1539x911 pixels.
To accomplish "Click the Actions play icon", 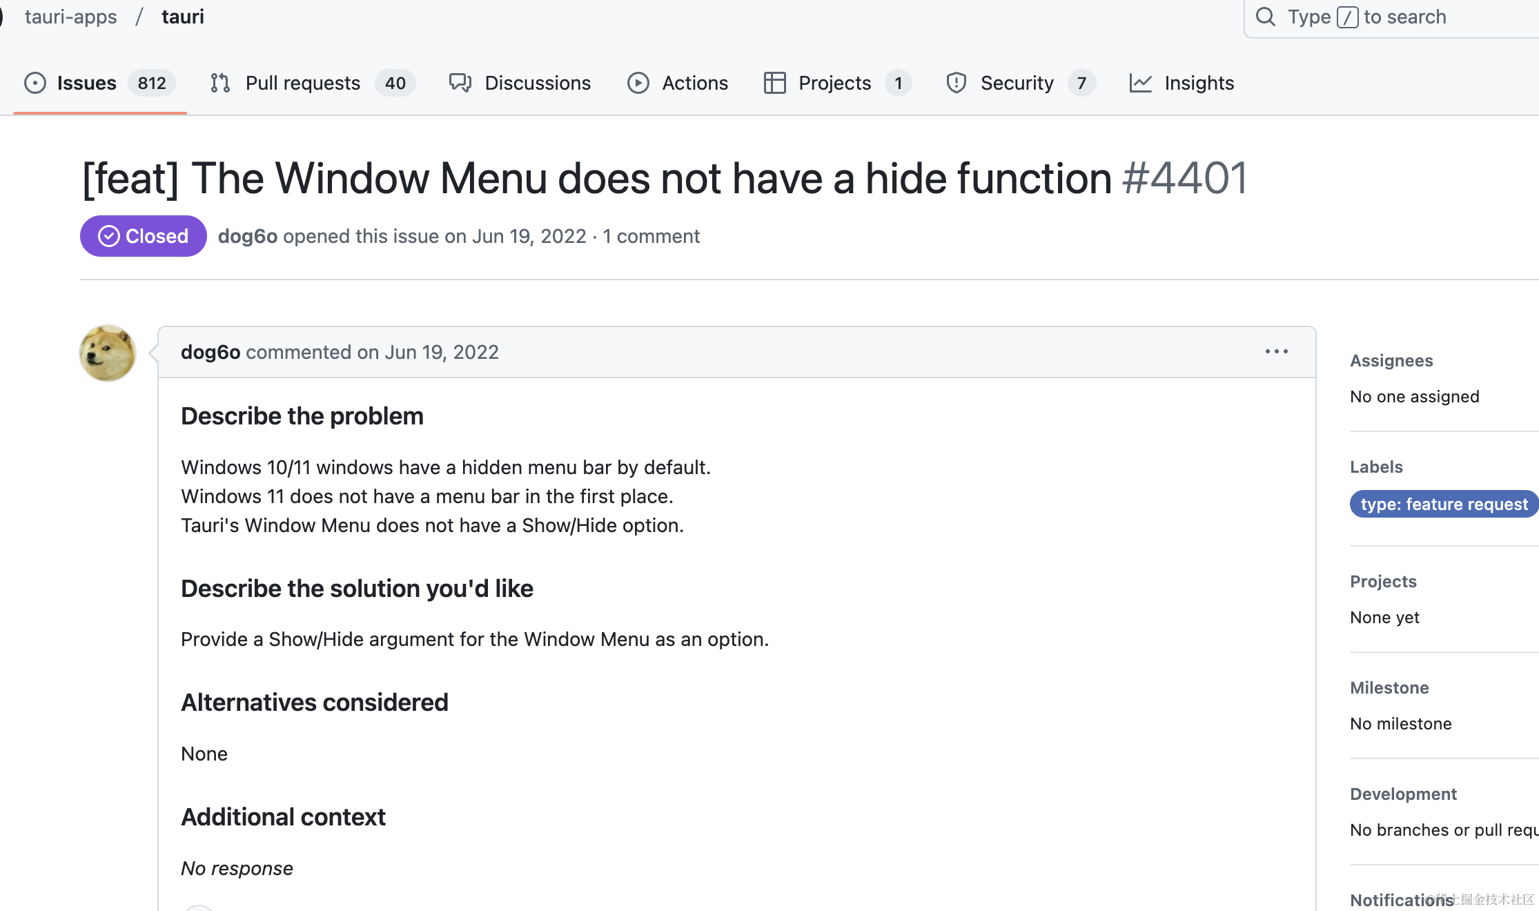I will point(638,83).
